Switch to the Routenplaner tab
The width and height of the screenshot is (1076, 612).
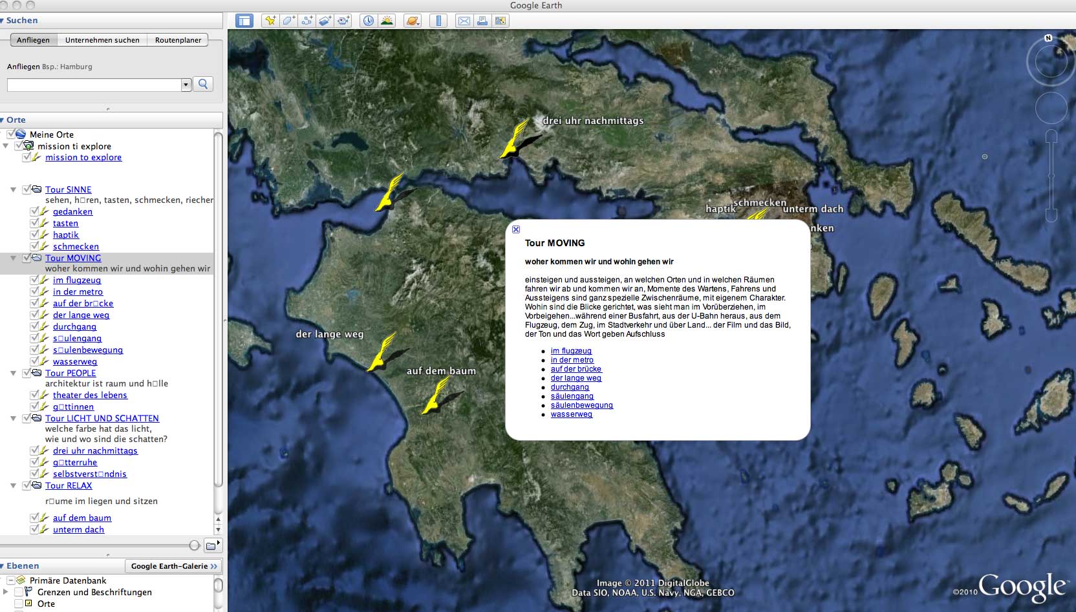[178, 40]
